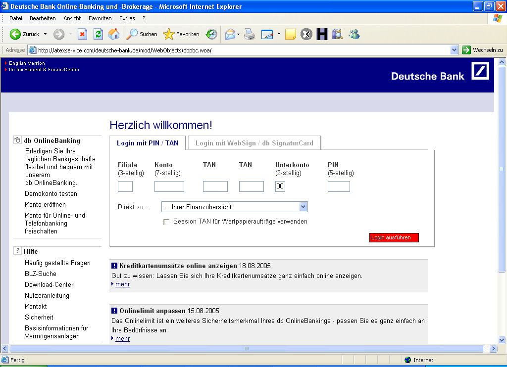Focus the Filiale 3-digit input field

pos(125,186)
